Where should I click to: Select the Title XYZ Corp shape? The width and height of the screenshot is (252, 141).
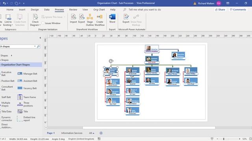(22, 111)
